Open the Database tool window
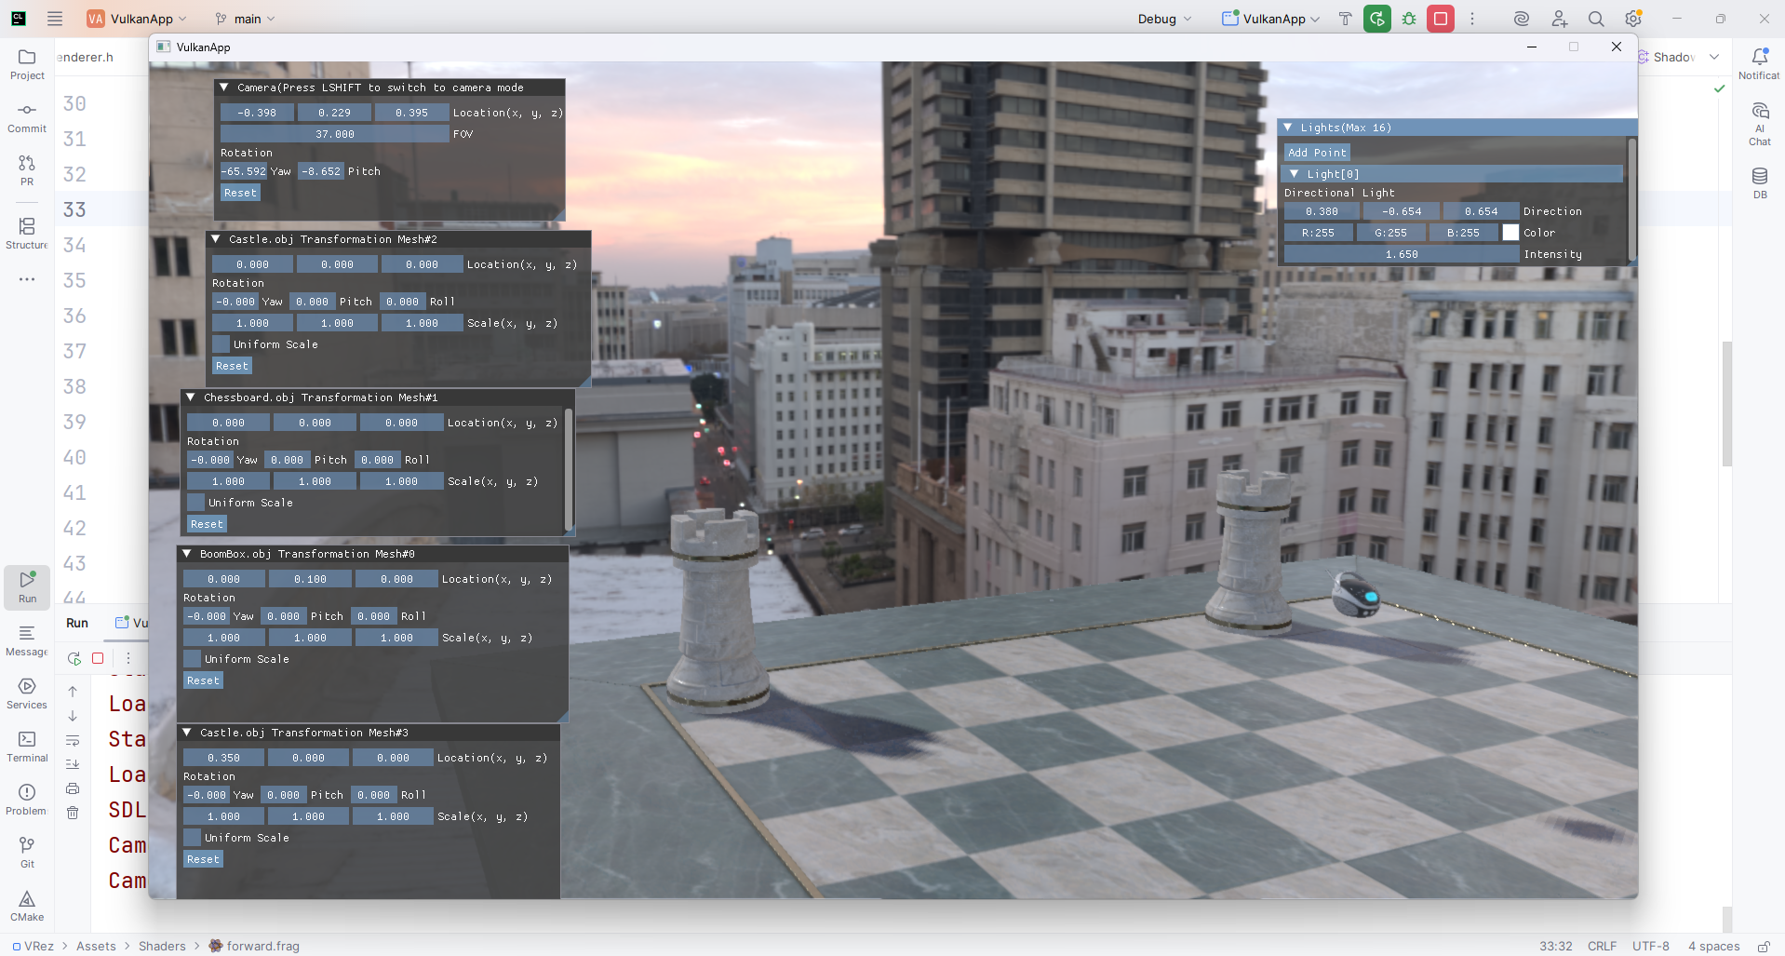 [x=1759, y=182]
